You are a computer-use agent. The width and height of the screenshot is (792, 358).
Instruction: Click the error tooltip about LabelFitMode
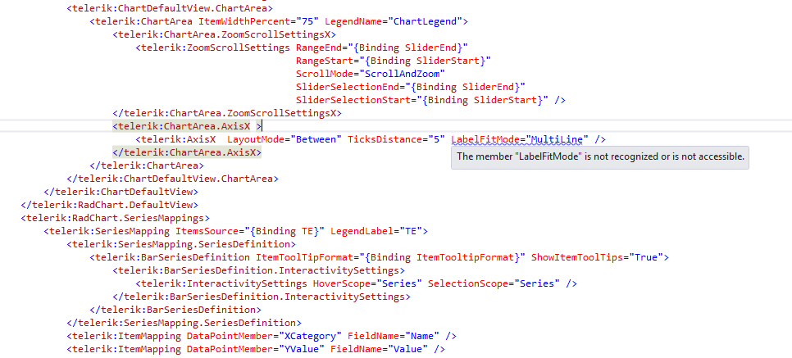click(x=600, y=156)
